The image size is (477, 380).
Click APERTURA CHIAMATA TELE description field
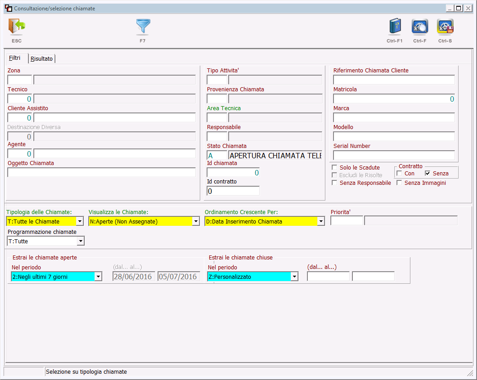click(x=275, y=155)
